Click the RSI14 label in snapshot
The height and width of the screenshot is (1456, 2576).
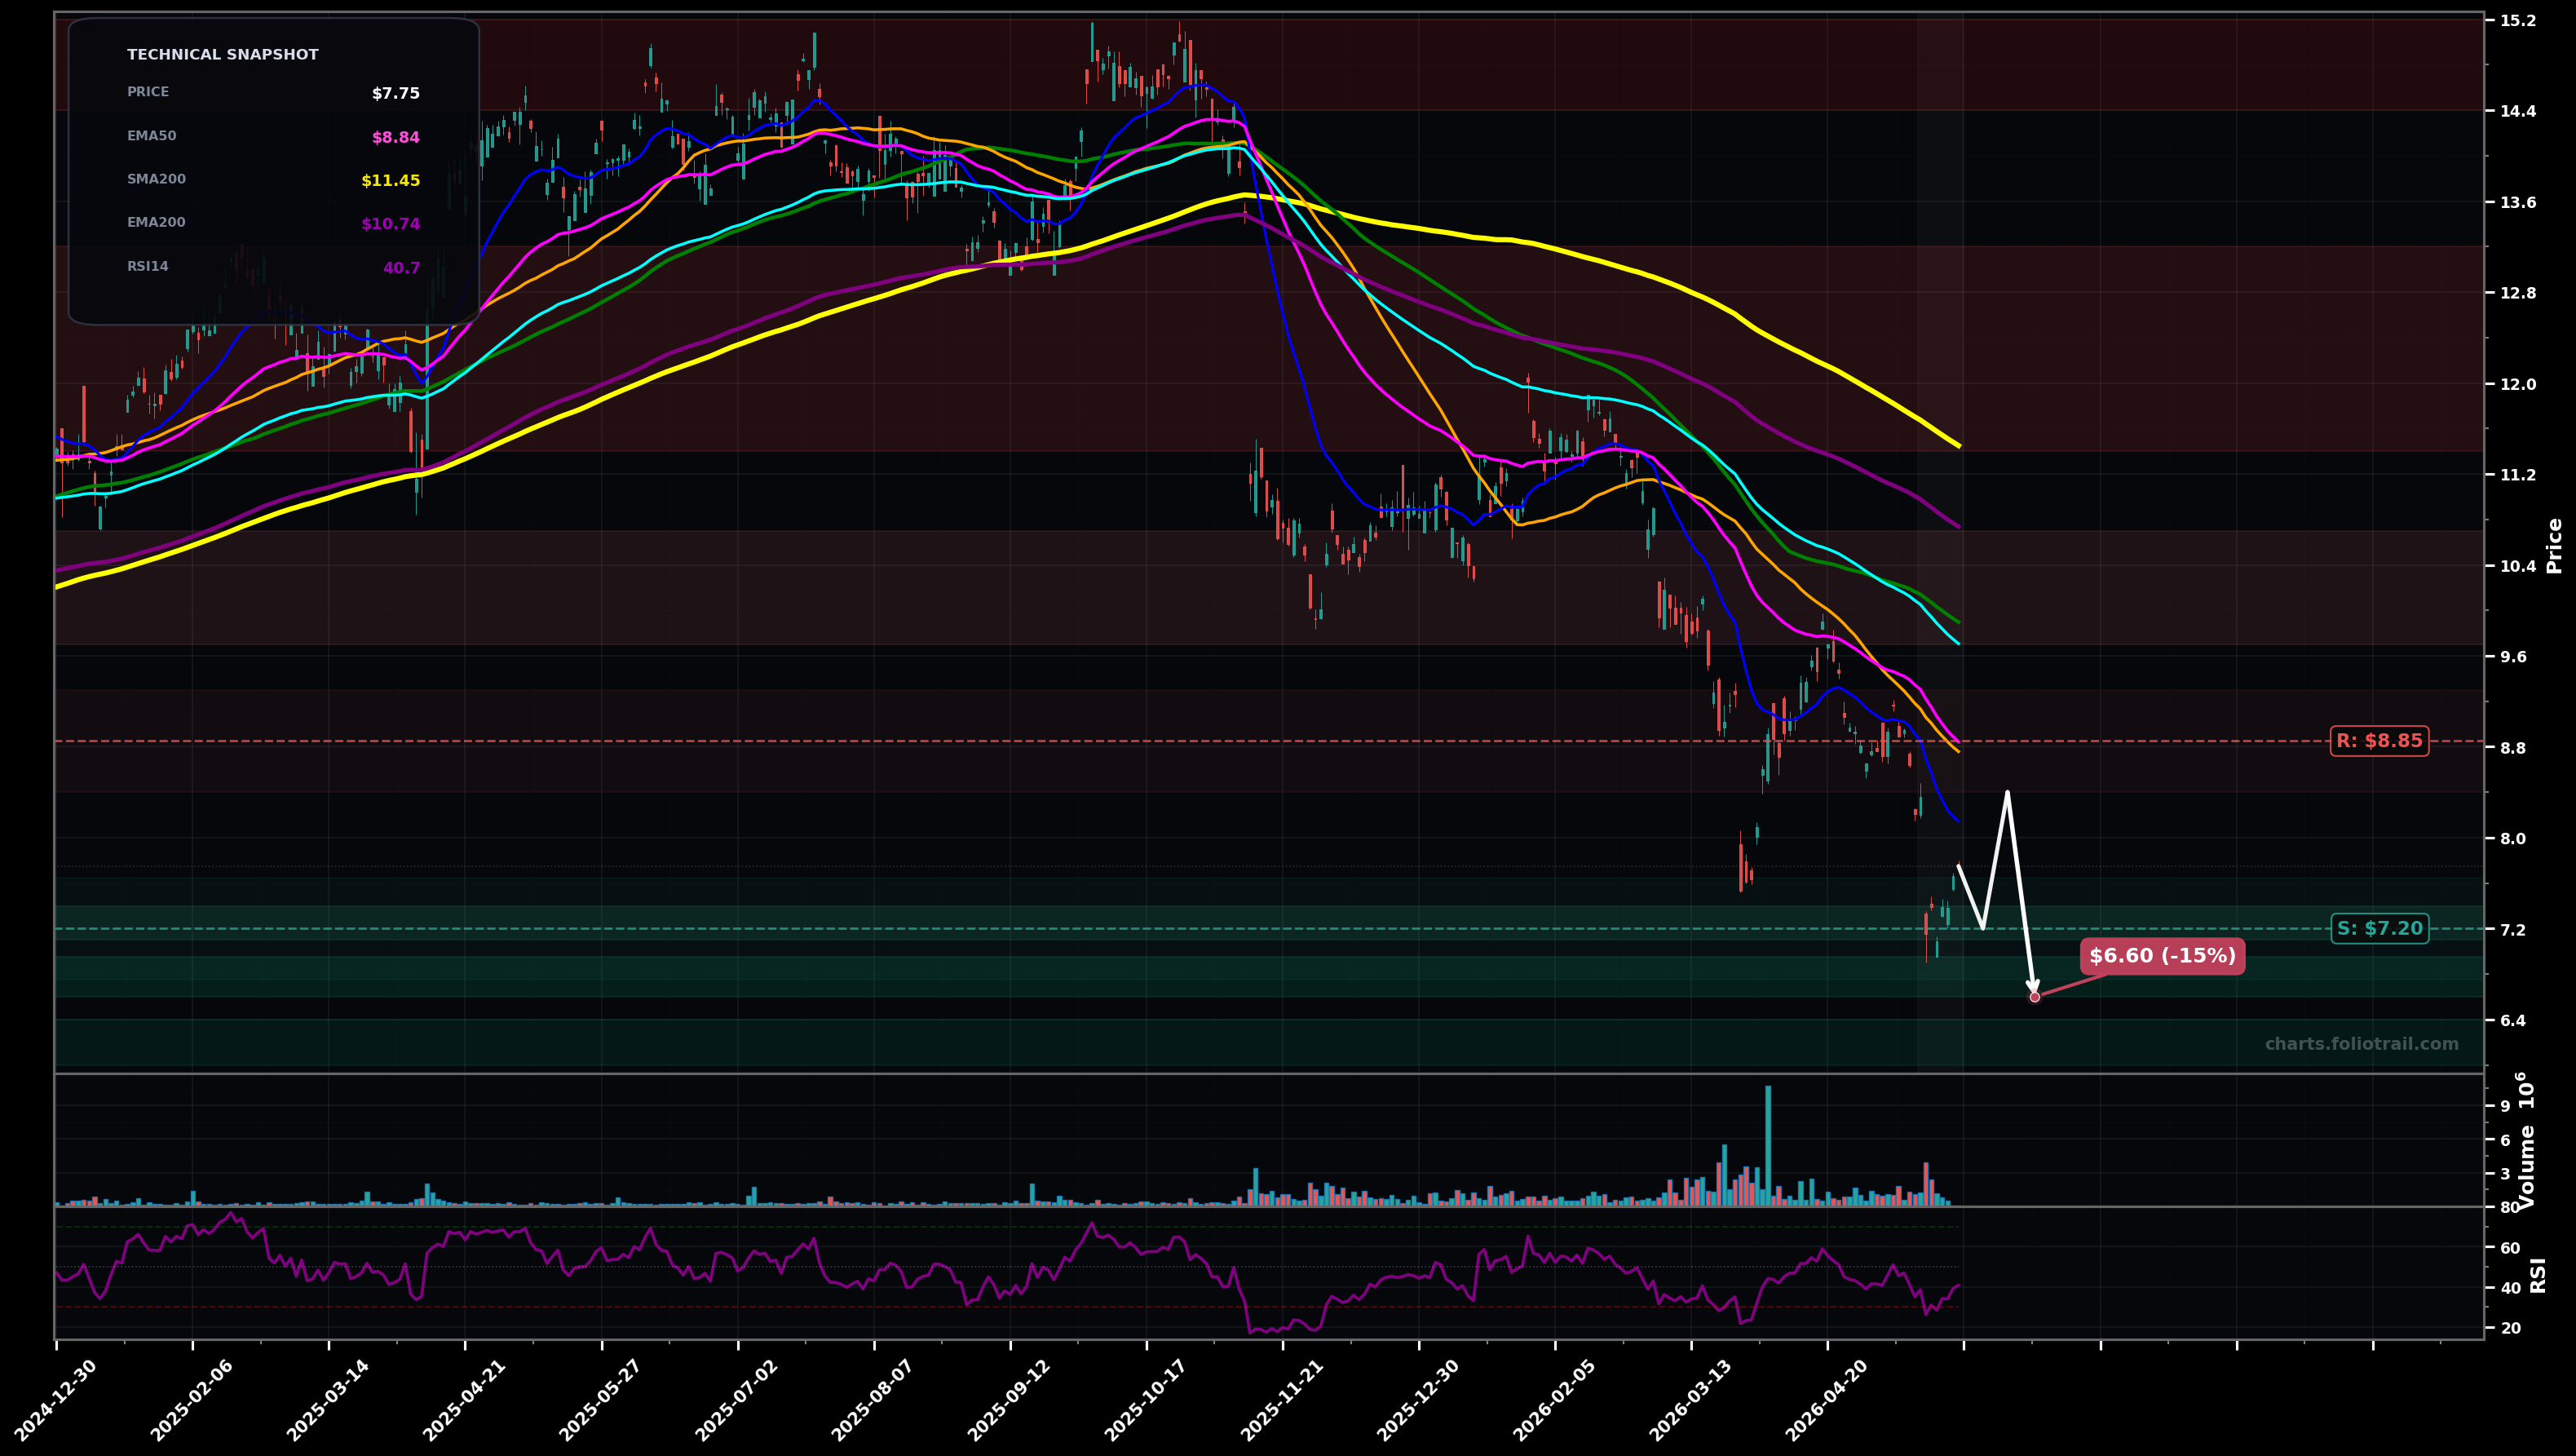pos(148,266)
